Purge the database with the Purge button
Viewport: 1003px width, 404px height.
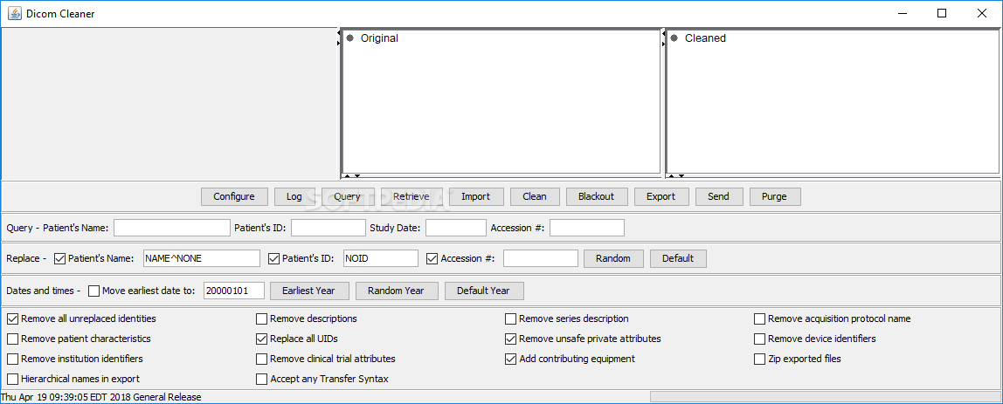[x=775, y=196]
